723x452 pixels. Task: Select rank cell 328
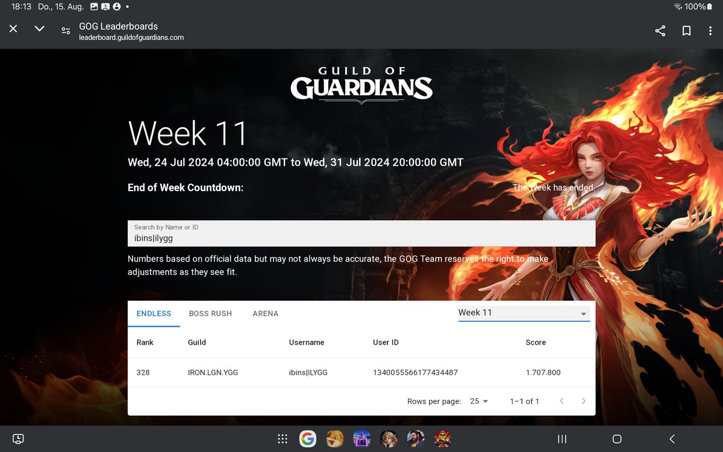click(x=143, y=372)
